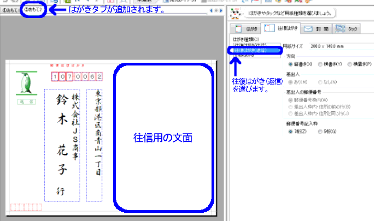Switch to the ①おもて1 document tab
This screenshot has height=221, width=375.
click(x=10, y=11)
